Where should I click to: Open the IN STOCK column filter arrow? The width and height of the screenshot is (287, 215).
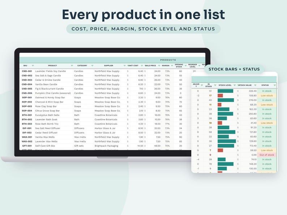pos(215,85)
